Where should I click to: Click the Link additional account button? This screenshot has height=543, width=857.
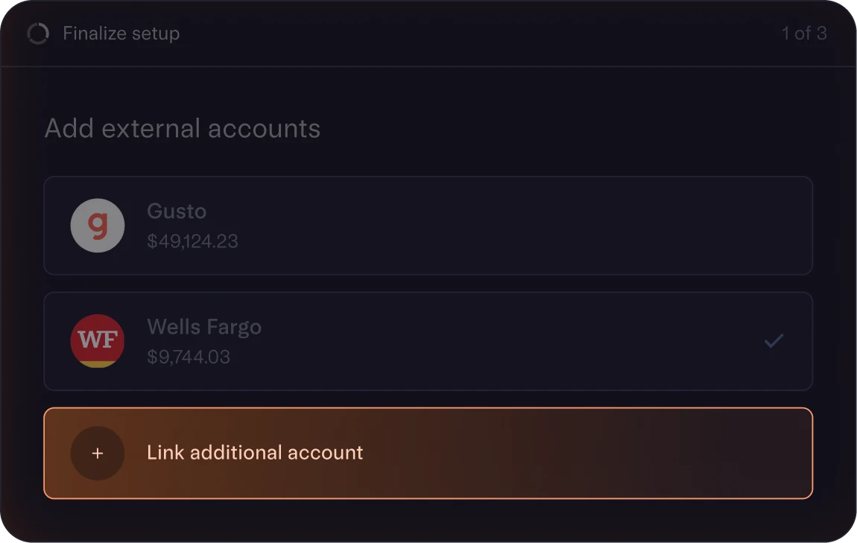(x=428, y=454)
